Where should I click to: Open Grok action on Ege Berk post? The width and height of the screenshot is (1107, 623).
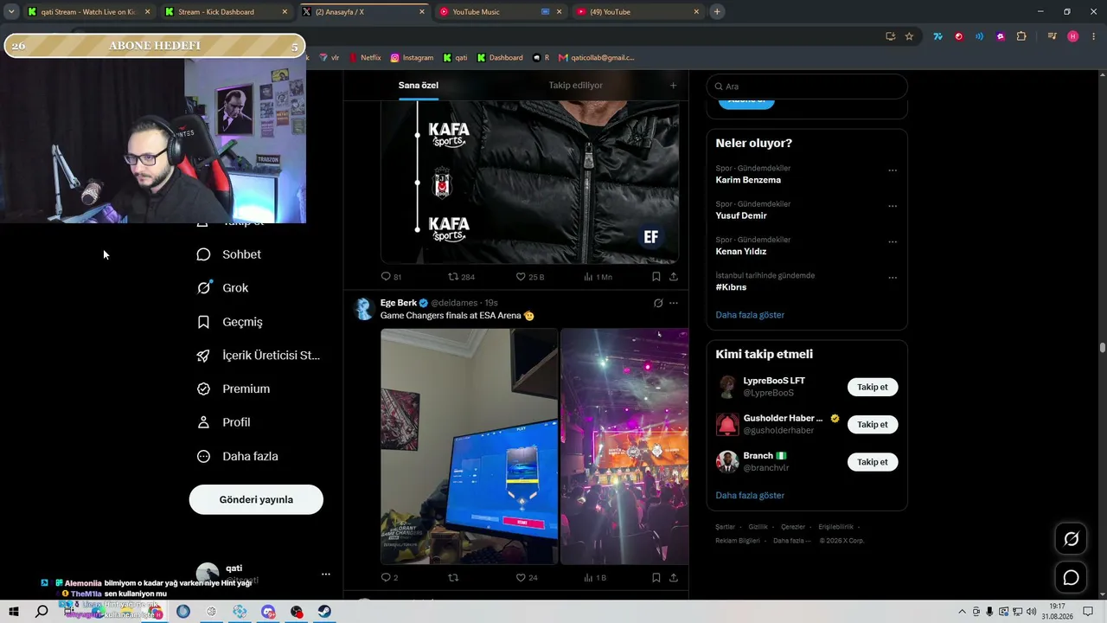(658, 303)
